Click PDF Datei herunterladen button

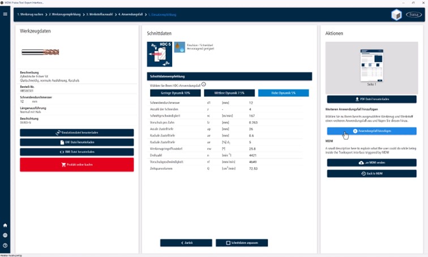[372, 99]
